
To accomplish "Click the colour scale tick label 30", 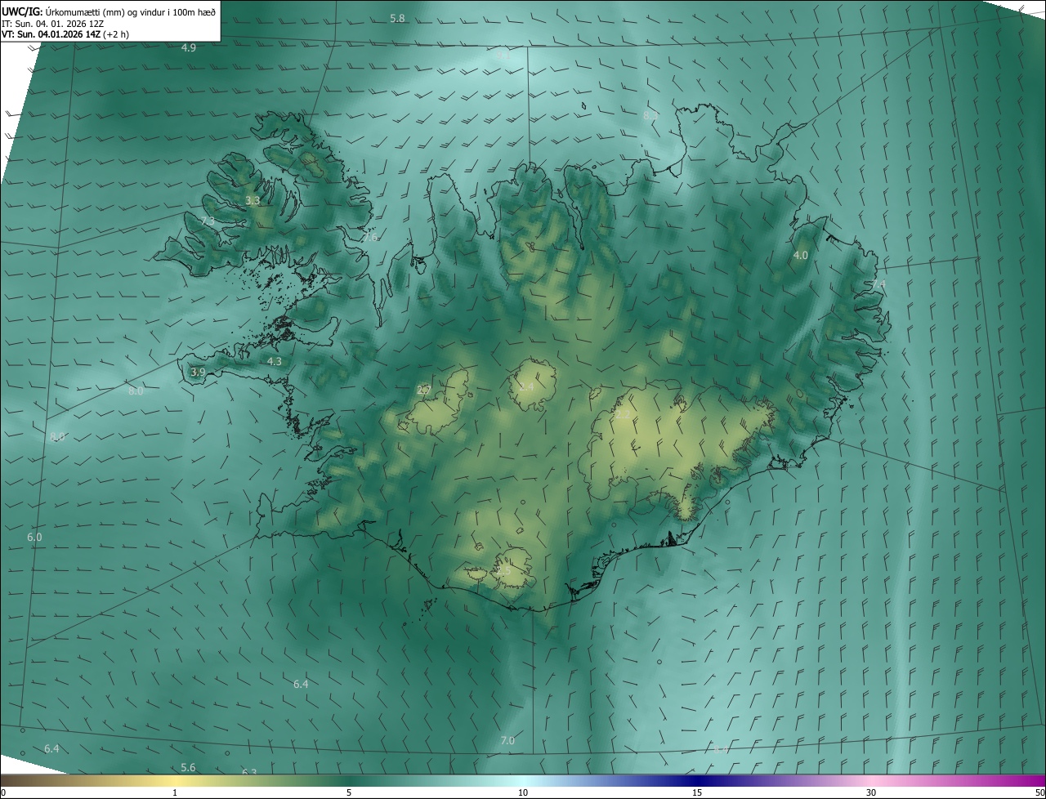I will pyautogui.click(x=871, y=792).
